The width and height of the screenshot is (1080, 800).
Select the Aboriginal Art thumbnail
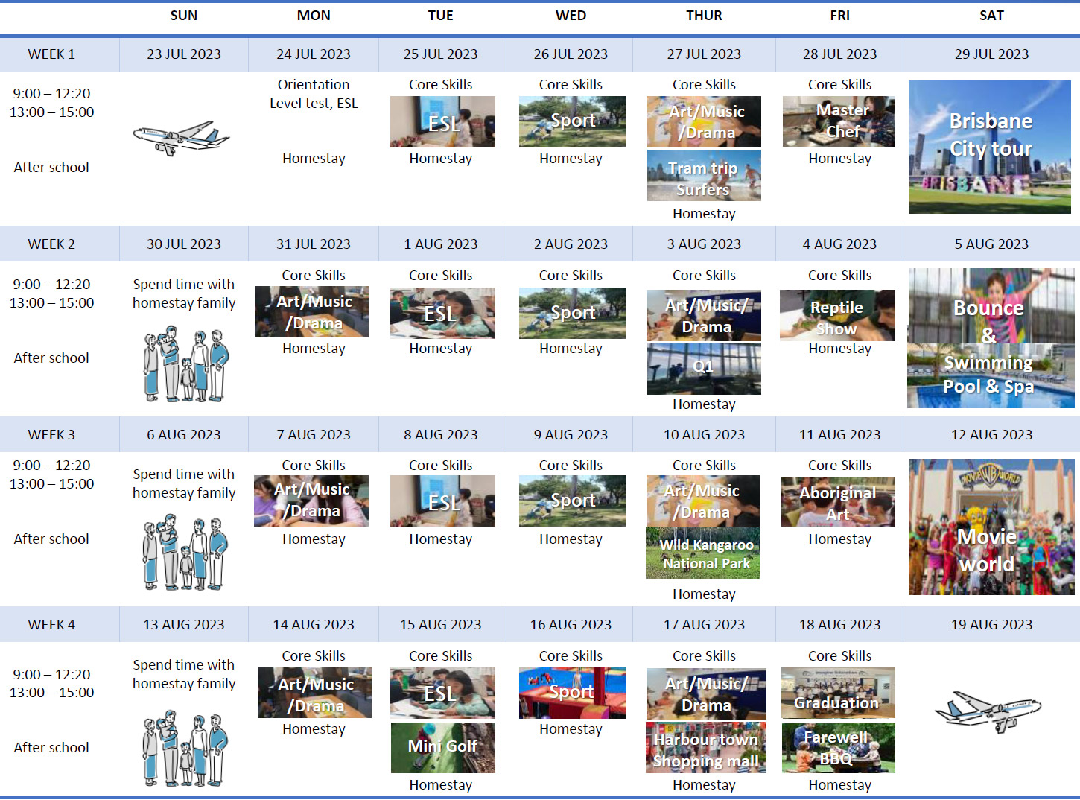[838, 502]
